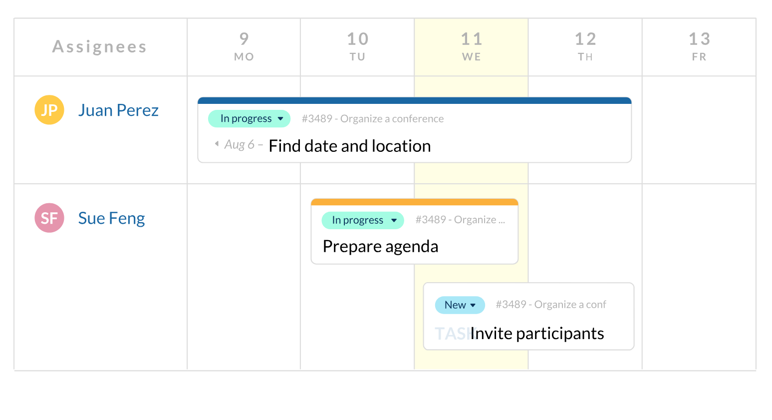Click #3489 Organize a conference project label
Image resolution: width=772 pixels, height=420 pixels.
[372, 119]
